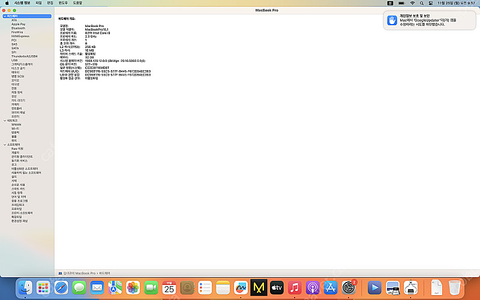Screen dimensions: 480x300
Task: Click the date and time in menu bar
Action: click(x=456, y=3)
